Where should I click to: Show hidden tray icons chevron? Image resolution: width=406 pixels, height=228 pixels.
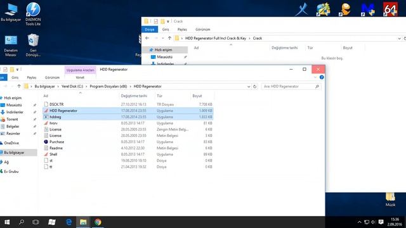click(x=360, y=222)
